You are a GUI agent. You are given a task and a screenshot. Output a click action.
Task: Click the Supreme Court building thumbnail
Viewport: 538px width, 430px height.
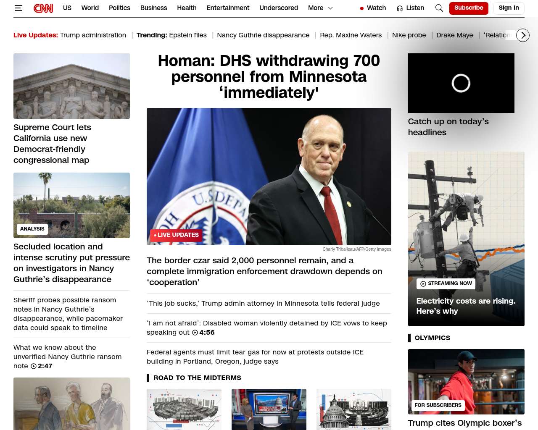[x=71, y=86]
